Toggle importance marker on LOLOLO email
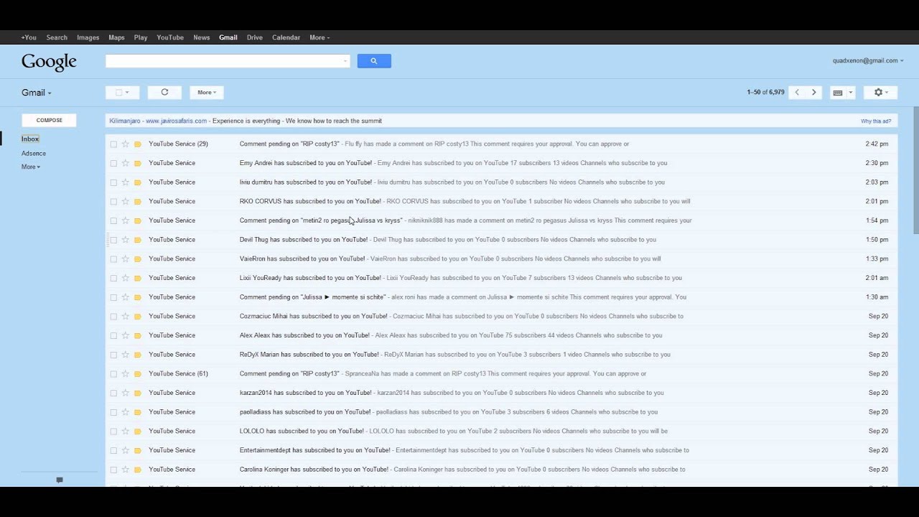Viewport: 919px width, 517px height. (x=138, y=431)
